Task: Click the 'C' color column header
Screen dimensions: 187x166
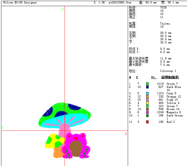Action: pyautogui.click(x=137, y=78)
